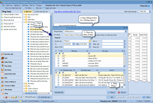Open the Từ date picker dropdown

[73, 44]
